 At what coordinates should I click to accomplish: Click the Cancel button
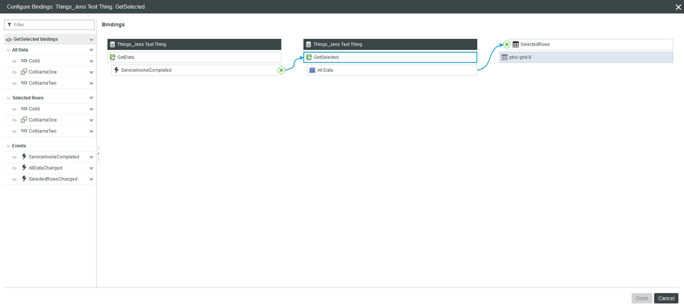pos(666,298)
